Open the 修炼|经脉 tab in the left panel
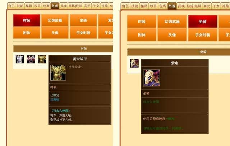The width and height of the screenshot is (230, 146). (75, 6)
